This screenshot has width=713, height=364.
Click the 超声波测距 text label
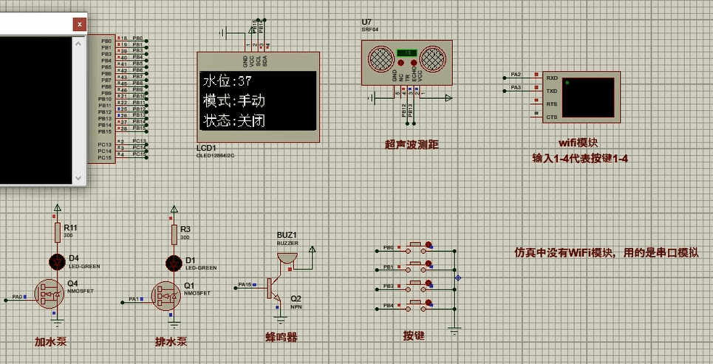412,145
